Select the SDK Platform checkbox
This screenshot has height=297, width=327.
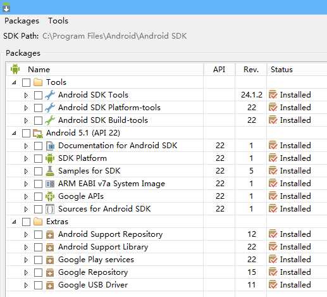click(38, 158)
